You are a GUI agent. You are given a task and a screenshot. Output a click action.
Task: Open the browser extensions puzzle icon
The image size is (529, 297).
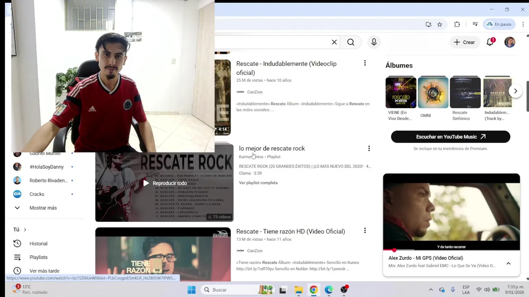(x=457, y=24)
